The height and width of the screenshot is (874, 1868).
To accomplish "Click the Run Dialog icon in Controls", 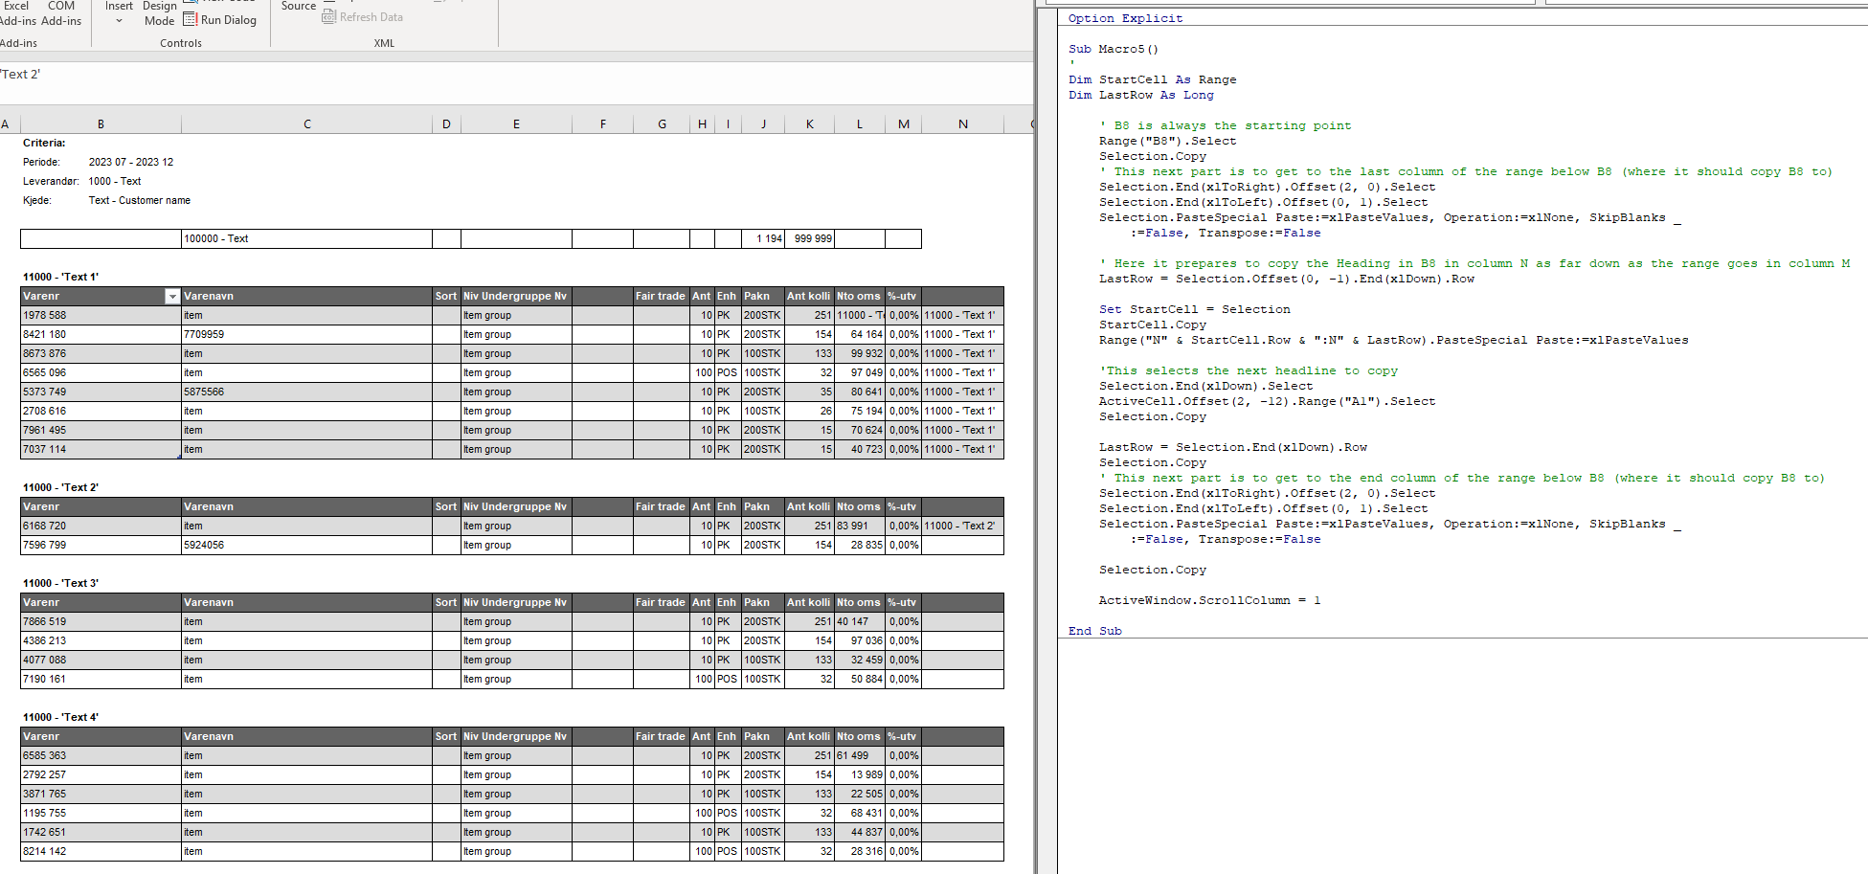I will coord(190,19).
